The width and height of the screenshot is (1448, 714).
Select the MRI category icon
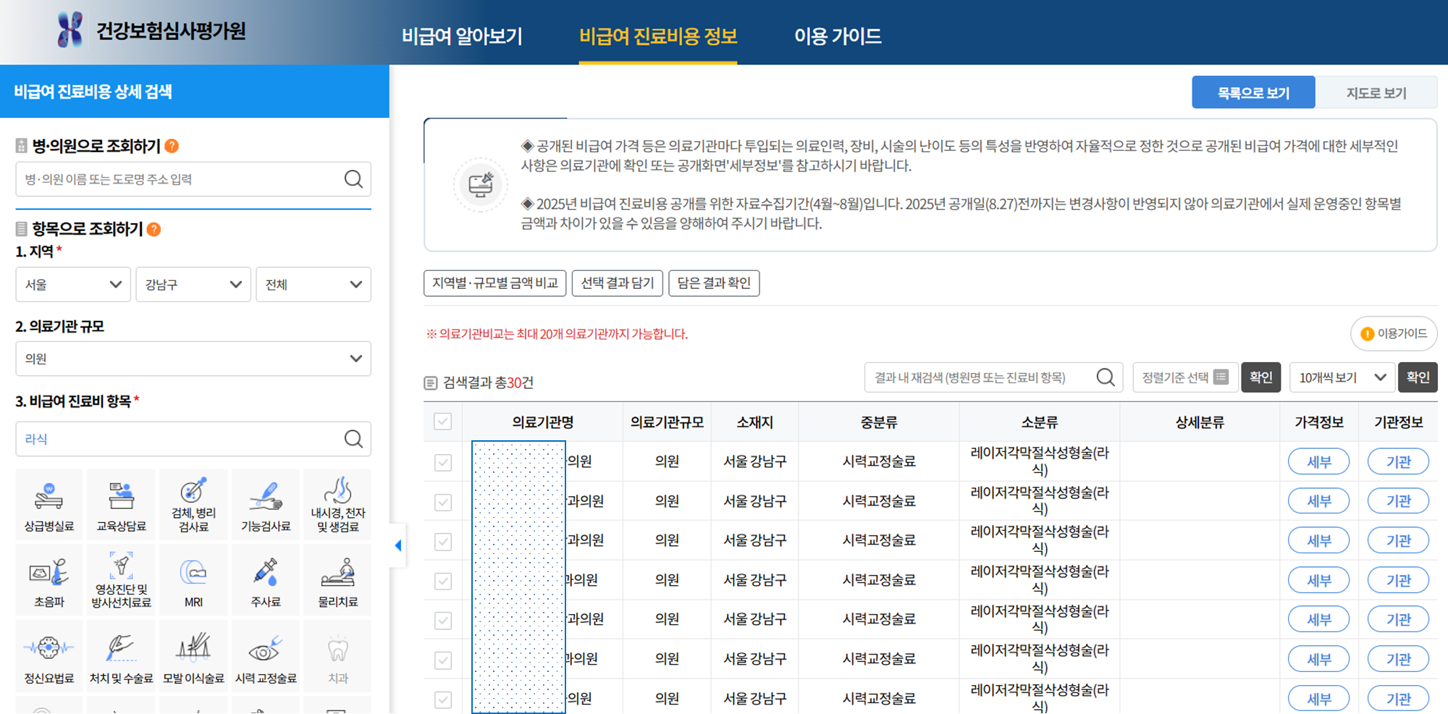tap(193, 579)
